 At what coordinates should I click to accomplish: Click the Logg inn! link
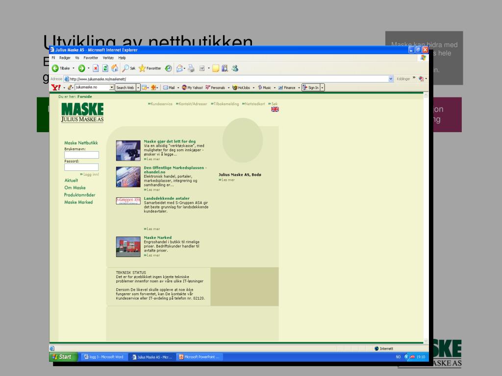coord(89,175)
